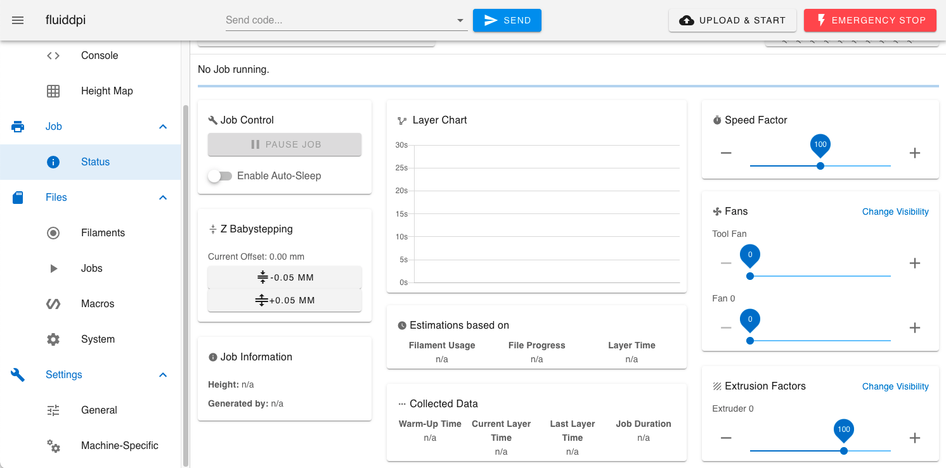Image resolution: width=946 pixels, height=468 pixels.
Task: Click the SEND button
Action: 507,20
